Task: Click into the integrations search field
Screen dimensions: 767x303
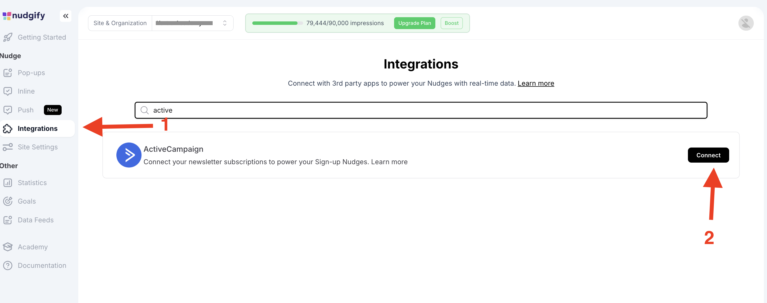Action: pos(421,111)
